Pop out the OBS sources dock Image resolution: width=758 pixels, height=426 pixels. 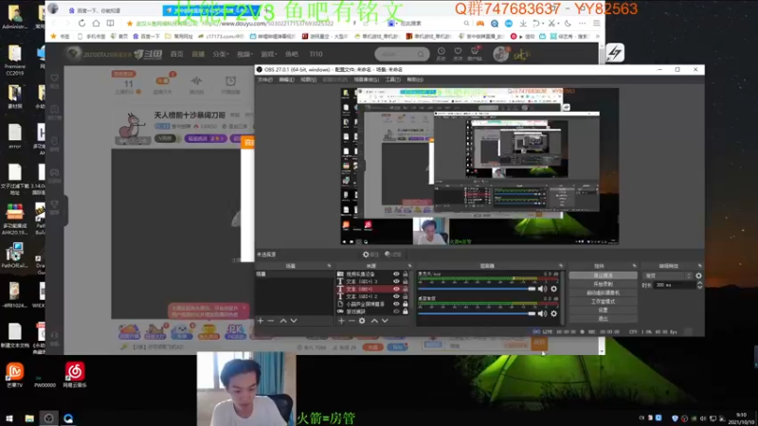409,266
